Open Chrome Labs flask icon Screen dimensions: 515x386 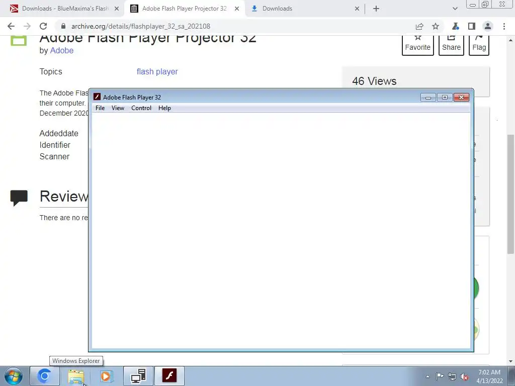tap(455, 26)
